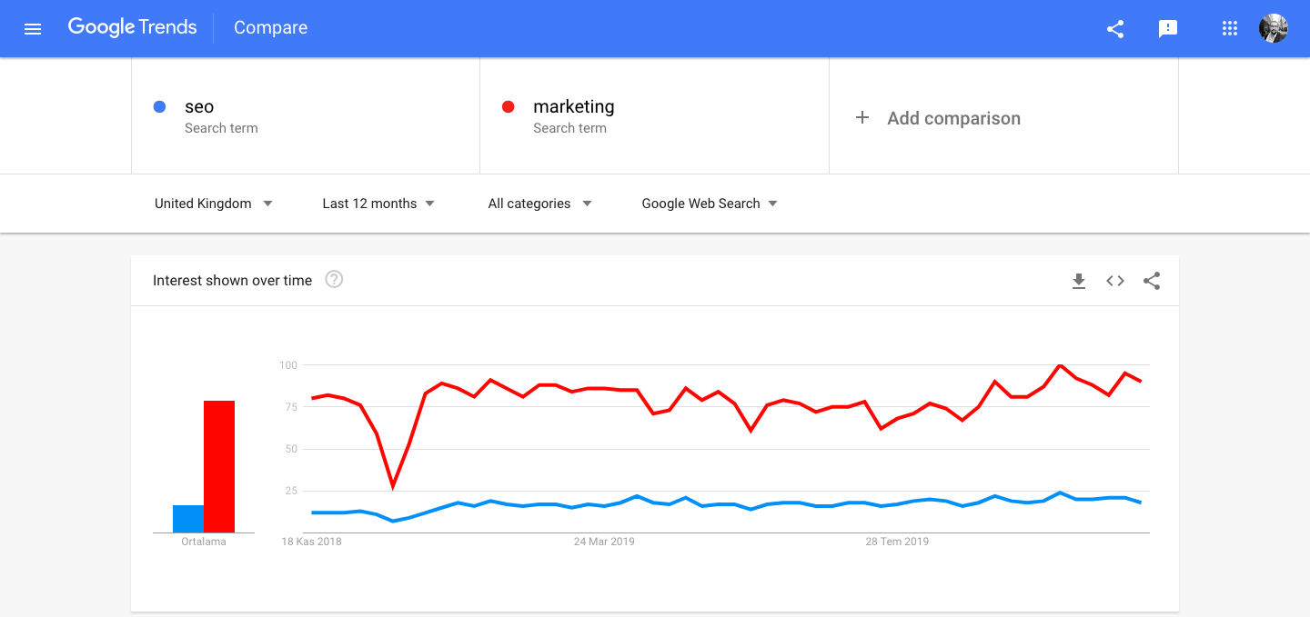Click the blue seo average bar
Image resolution: width=1310 pixels, height=617 pixels.
[188, 519]
